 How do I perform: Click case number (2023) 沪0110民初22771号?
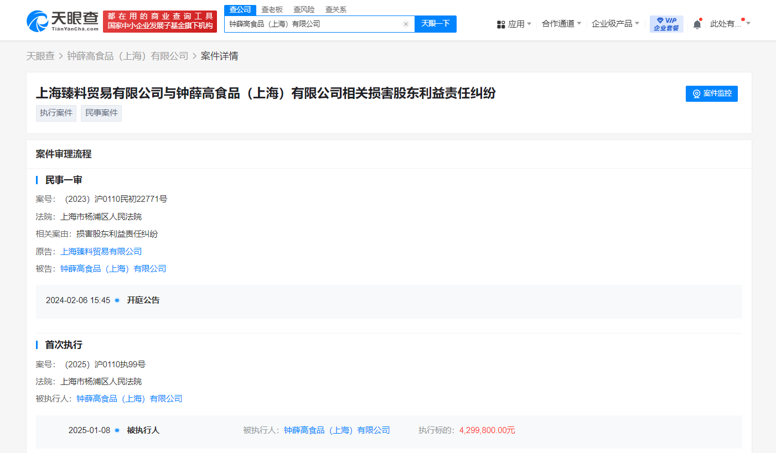tap(114, 199)
